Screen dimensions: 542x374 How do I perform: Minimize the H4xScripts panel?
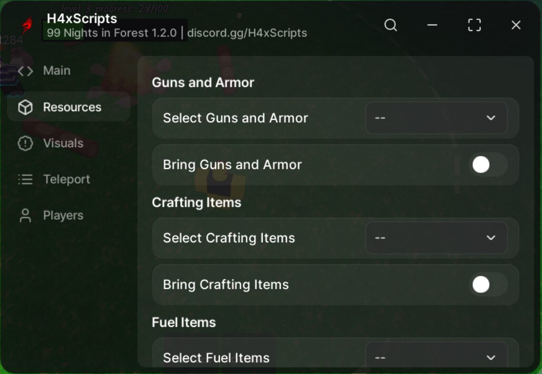click(x=432, y=25)
